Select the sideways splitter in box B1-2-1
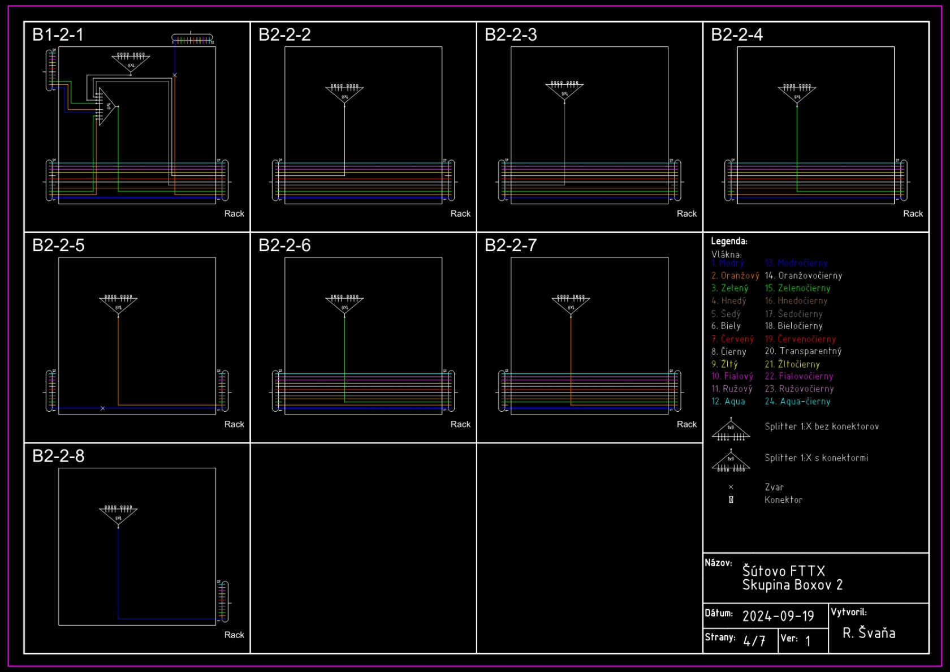This screenshot has height=672, width=950. pos(106,106)
